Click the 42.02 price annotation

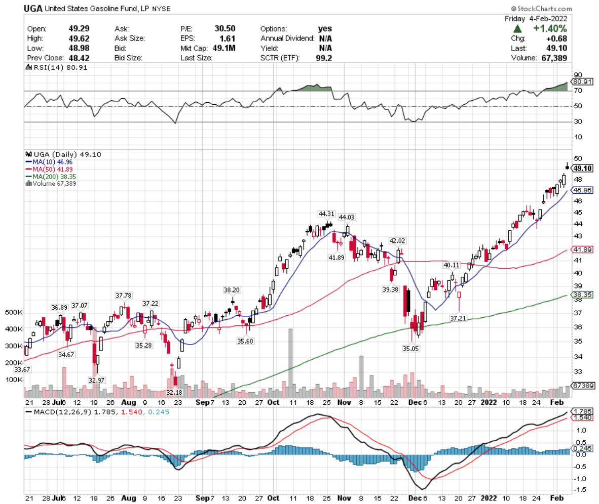point(397,241)
